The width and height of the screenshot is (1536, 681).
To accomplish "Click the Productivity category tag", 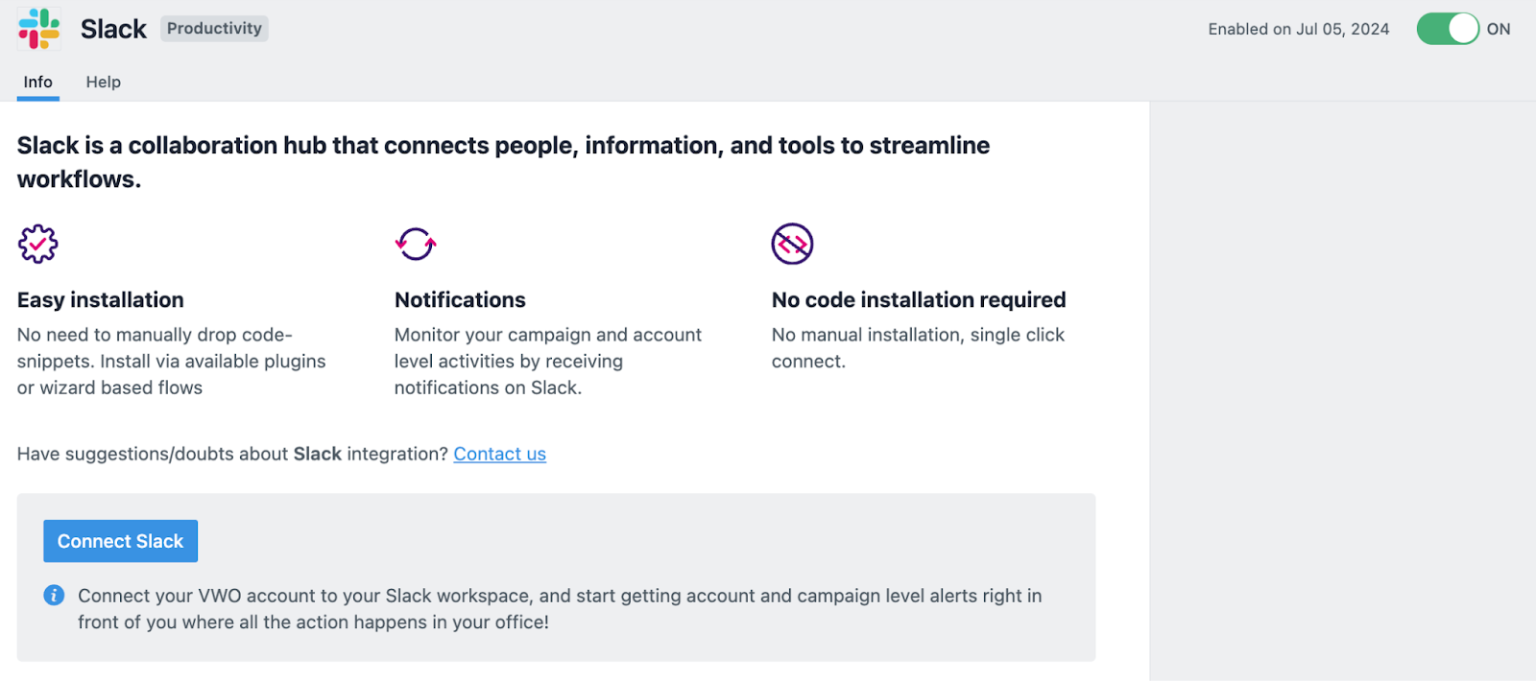I will click(214, 29).
